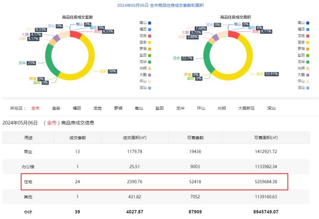
Task: Select the 南山 district tab
Action: [139, 108]
